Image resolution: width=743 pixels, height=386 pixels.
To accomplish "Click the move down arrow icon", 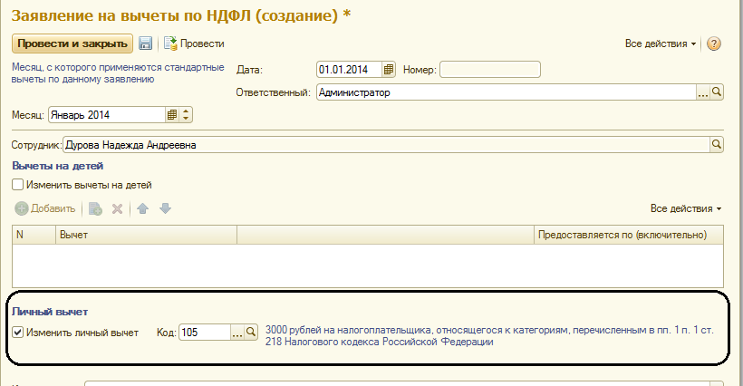I will [x=165, y=208].
